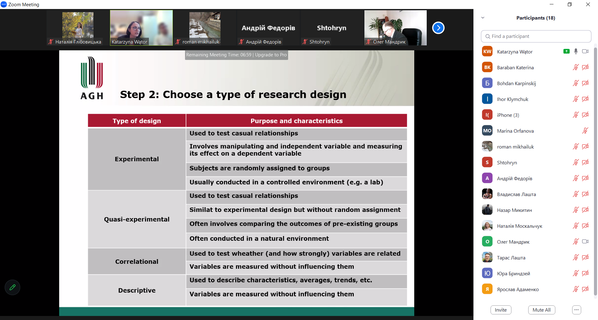Click Katarzyna Wątor's microphone icon
Screen dimensions: 598x320
click(576, 52)
